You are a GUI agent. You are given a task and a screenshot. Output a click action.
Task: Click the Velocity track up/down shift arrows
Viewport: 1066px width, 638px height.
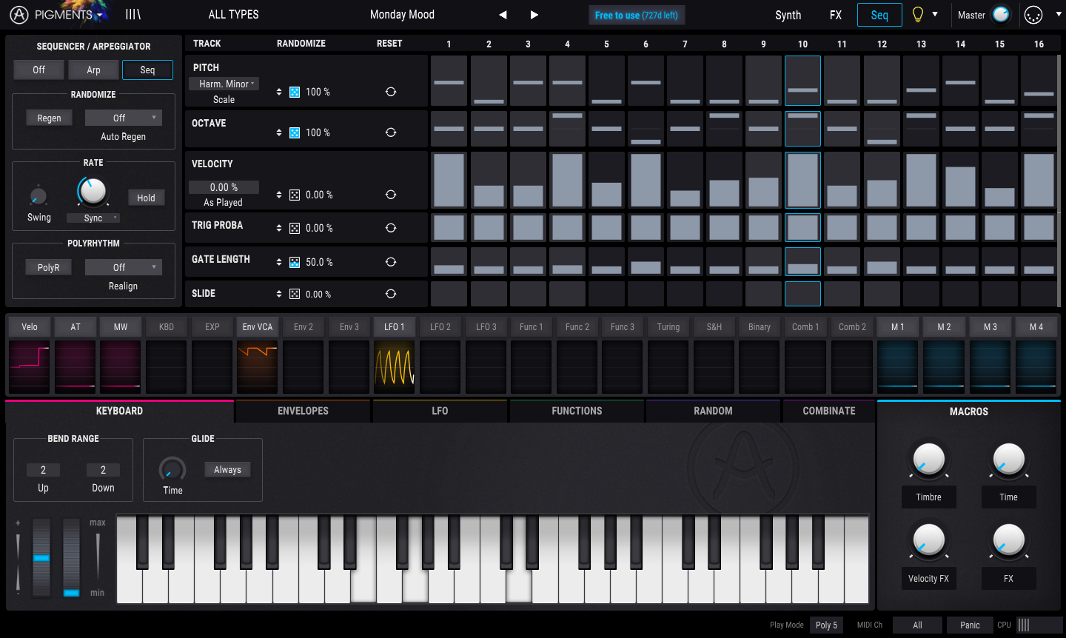click(279, 195)
